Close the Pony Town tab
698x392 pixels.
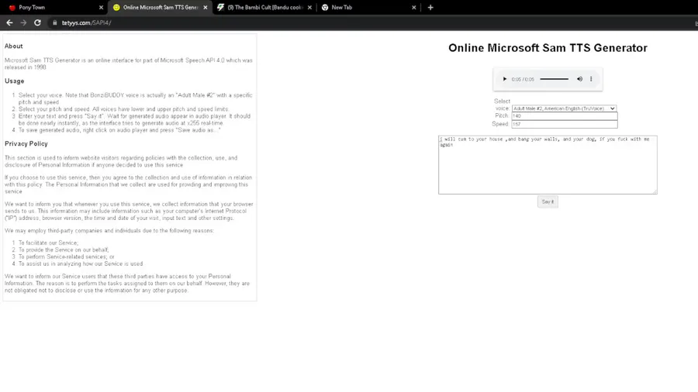[x=101, y=8]
